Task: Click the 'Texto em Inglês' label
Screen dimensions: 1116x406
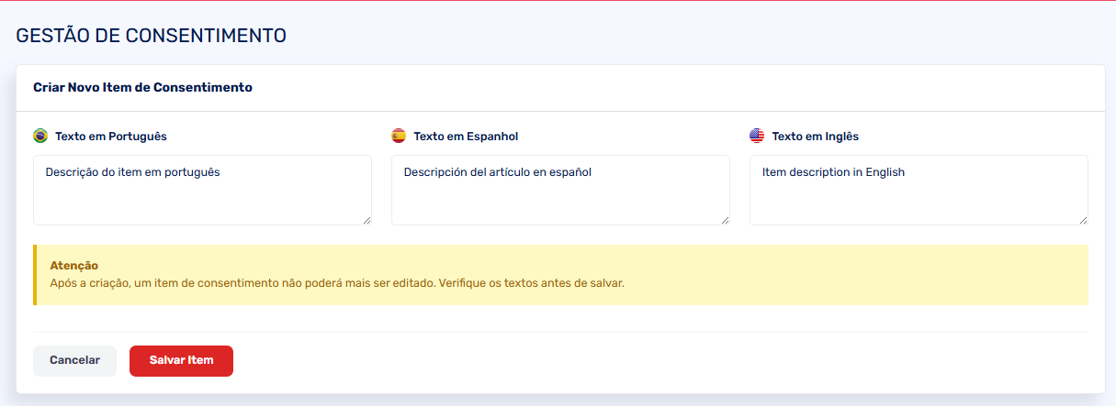Action: pos(815,137)
